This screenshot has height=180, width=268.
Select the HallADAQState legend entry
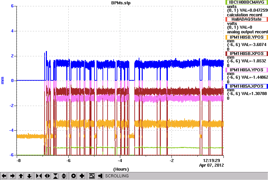[247, 19]
